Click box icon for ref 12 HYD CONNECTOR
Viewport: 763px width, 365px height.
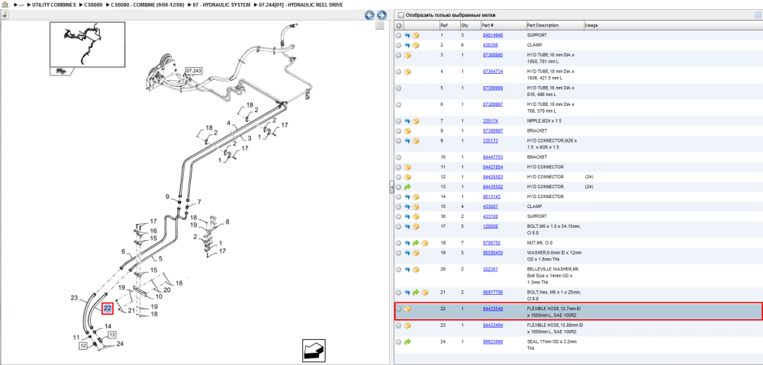407,178
